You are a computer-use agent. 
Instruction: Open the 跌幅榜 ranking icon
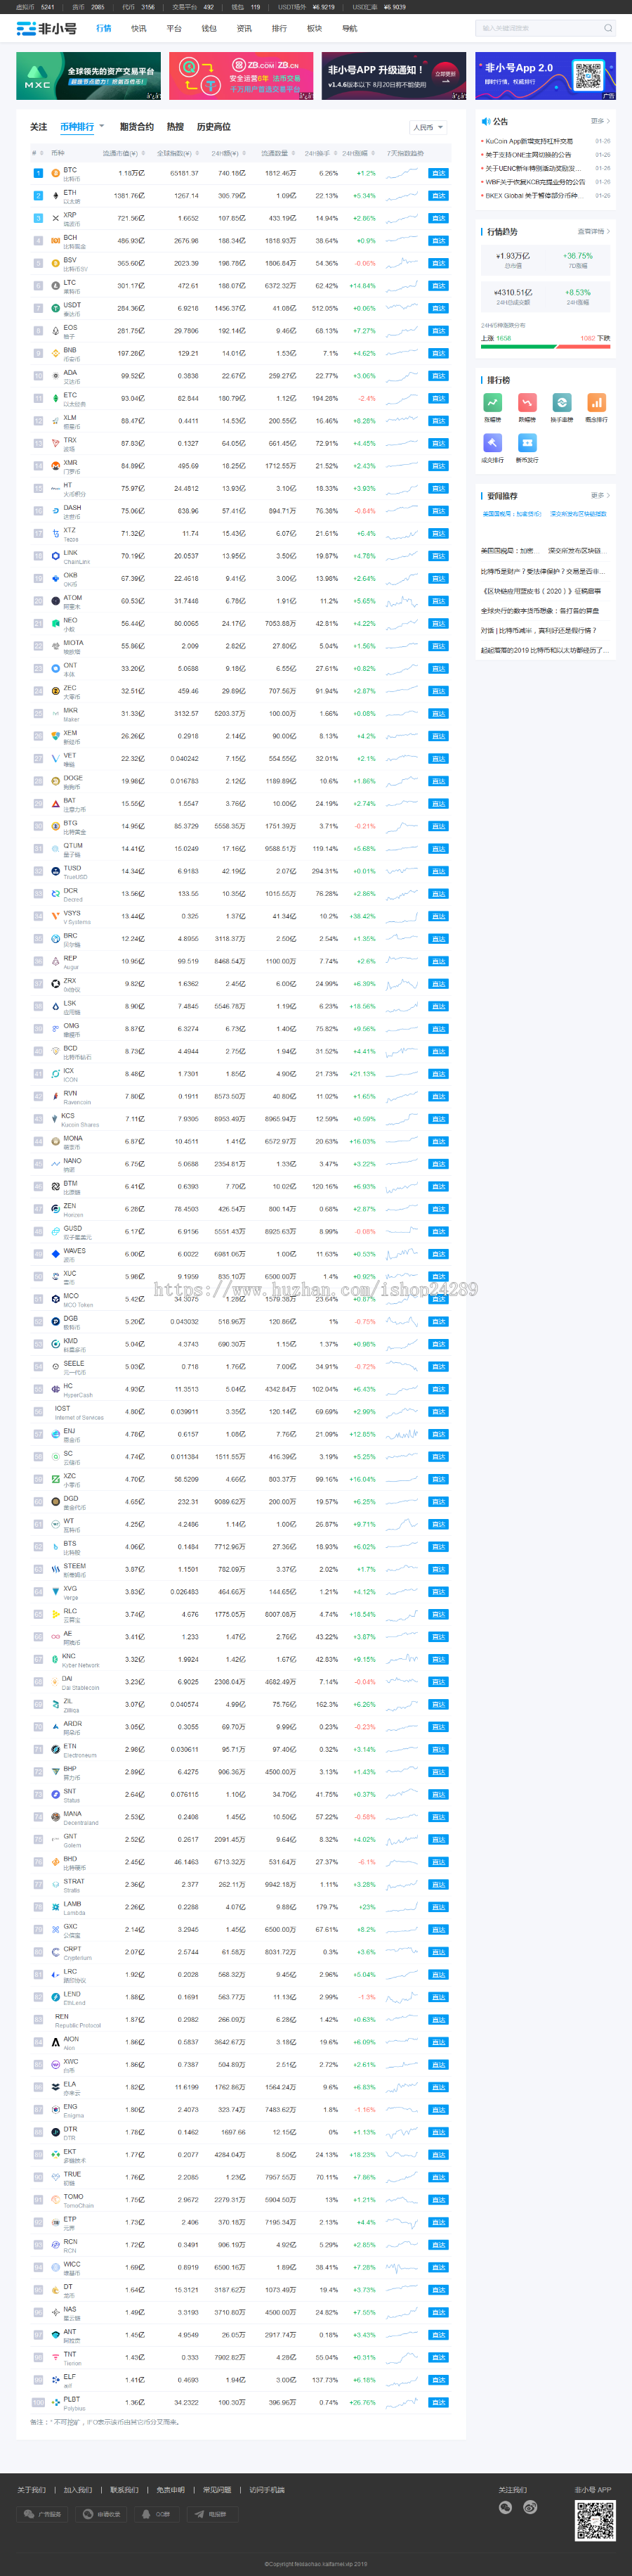pyautogui.click(x=527, y=402)
